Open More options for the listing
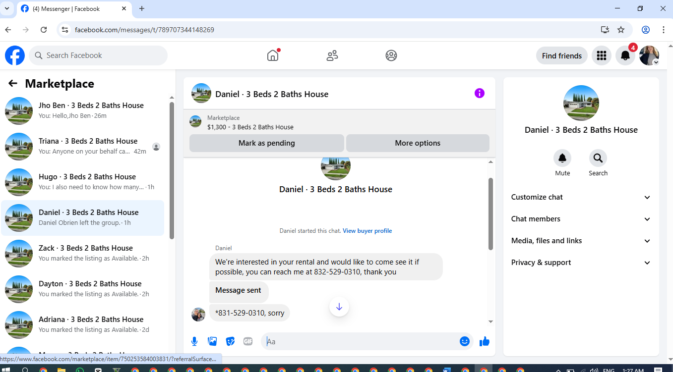Image resolution: width=673 pixels, height=372 pixels. point(418,143)
